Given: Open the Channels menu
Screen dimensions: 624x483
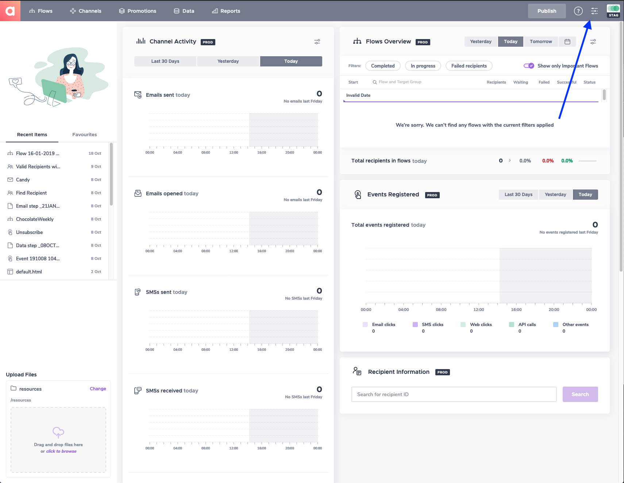Looking at the screenshot, I should coord(86,11).
